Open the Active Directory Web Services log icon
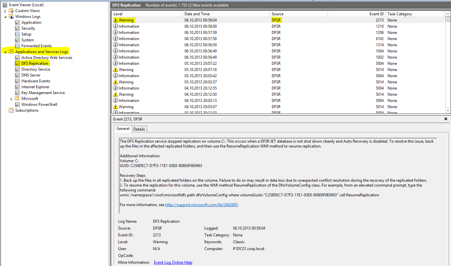Viewport: 451px width, 266px height. click(x=17, y=58)
